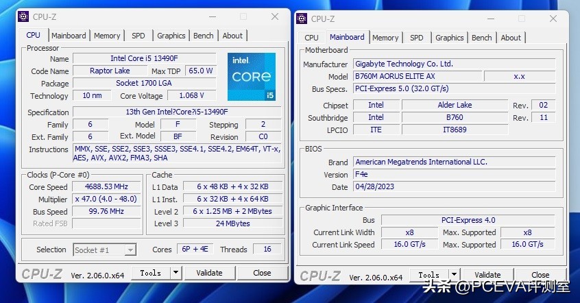580x303 pixels.
Task: Click Tools button in left window
Action: tap(151, 273)
